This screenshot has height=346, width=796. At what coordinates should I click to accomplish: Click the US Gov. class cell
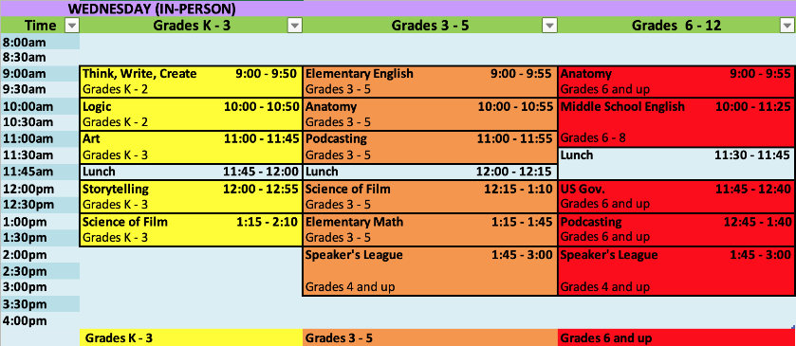(x=676, y=197)
